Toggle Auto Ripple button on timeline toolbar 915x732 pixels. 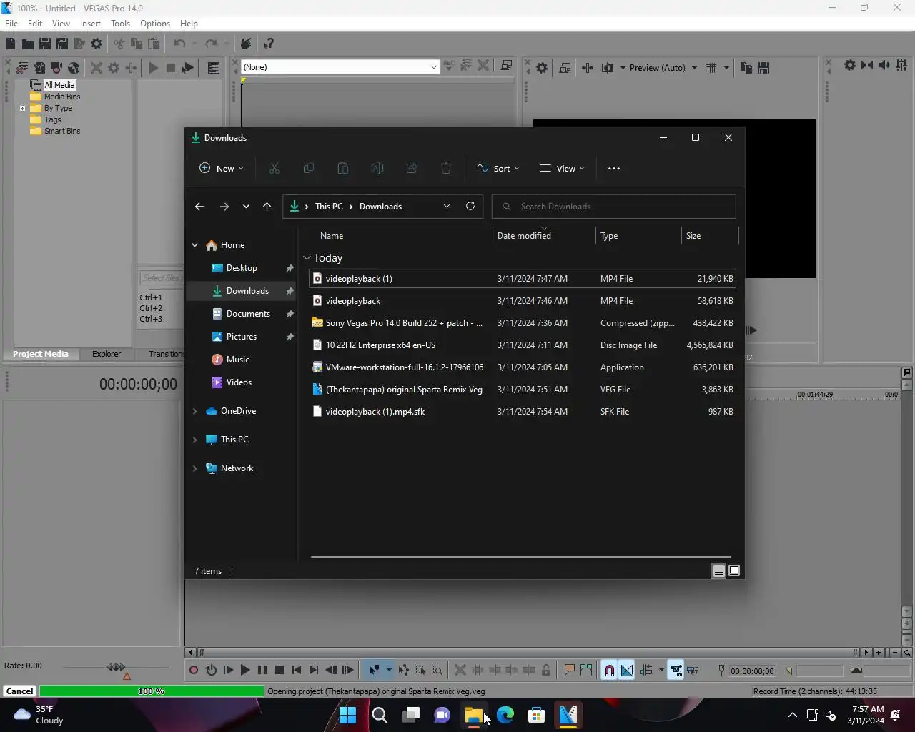[x=646, y=670]
